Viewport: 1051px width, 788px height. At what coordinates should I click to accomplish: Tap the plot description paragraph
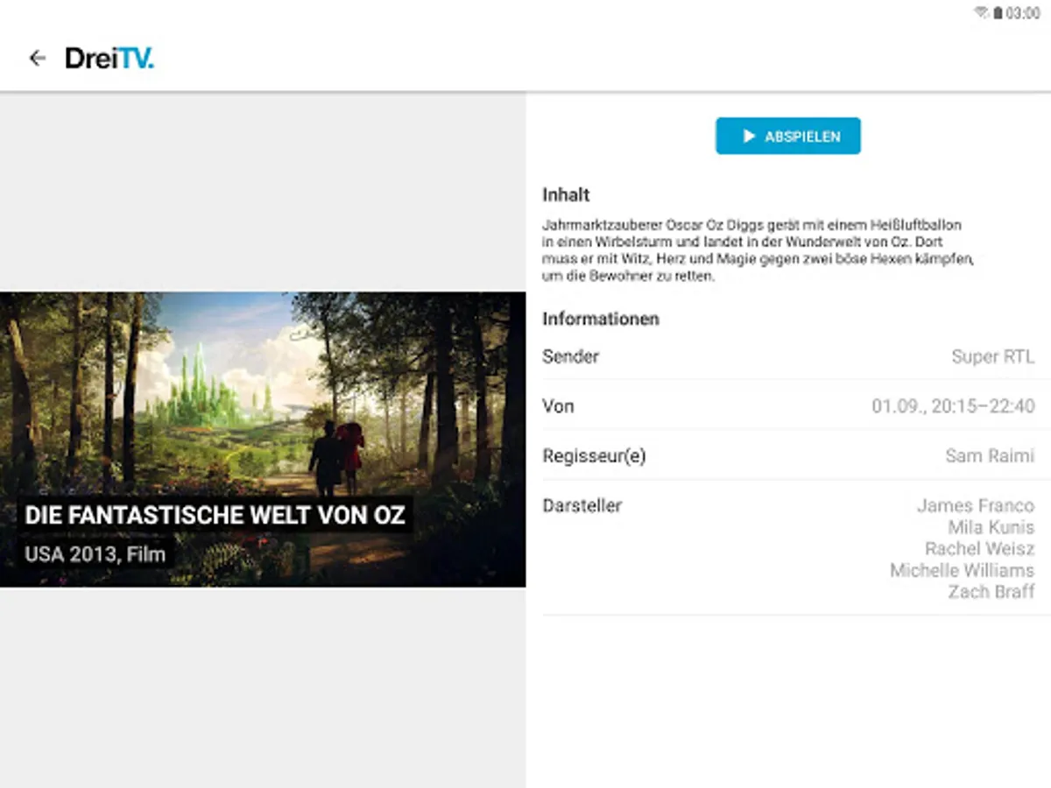pos(758,250)
